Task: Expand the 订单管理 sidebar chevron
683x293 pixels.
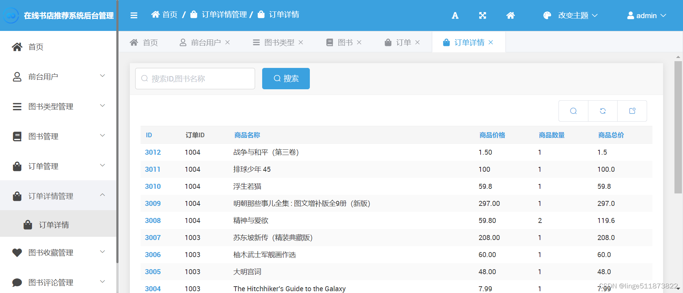Action: [102, 165]
